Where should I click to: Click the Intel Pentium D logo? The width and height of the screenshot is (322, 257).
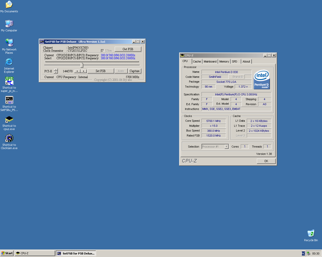262,79
